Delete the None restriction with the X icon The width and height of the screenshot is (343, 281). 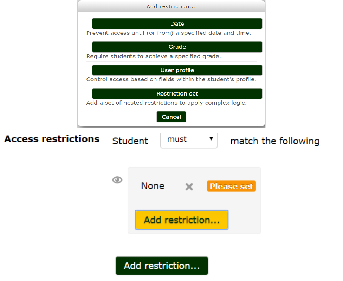click(189, 187)
